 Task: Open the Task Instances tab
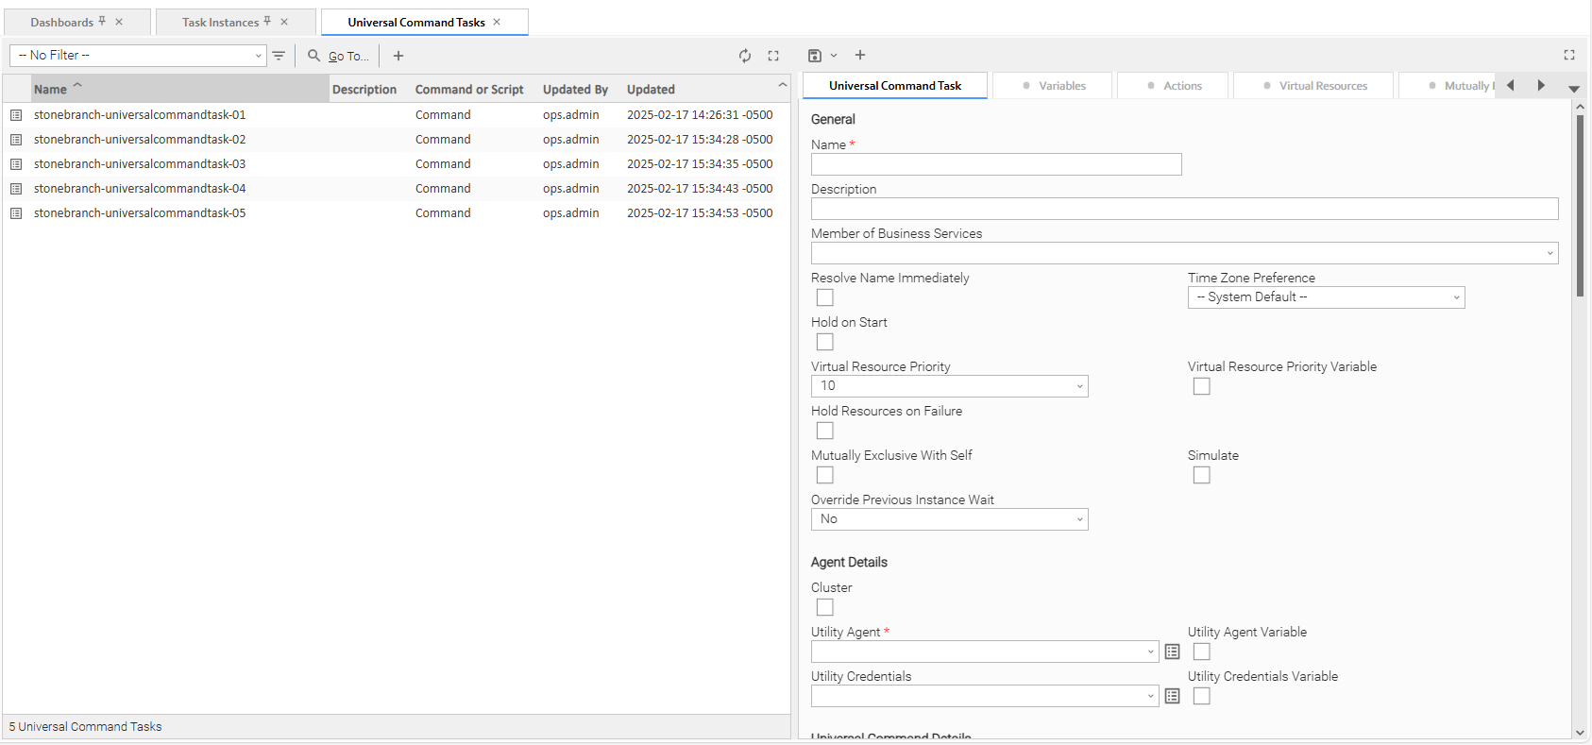tap(220, 22)
